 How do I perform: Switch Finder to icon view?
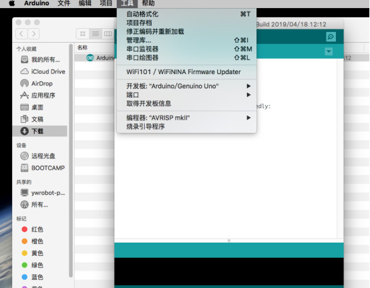[x=83, y=34]
